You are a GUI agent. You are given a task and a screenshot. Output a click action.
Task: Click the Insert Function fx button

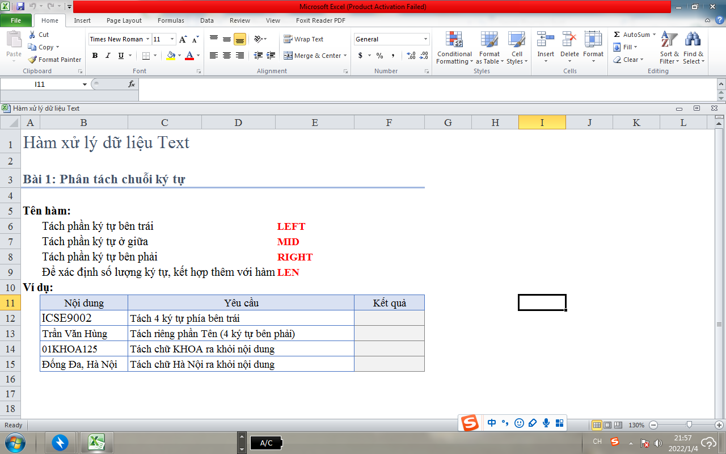tap(132, 84)
